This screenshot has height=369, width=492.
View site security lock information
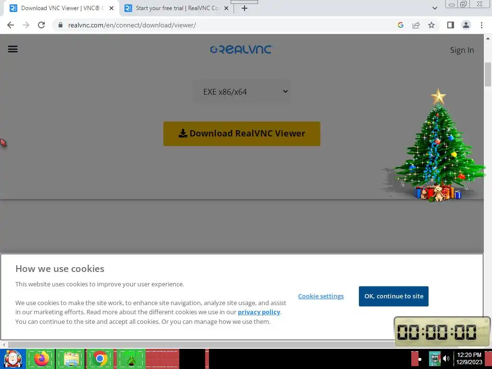pos(61,25)
